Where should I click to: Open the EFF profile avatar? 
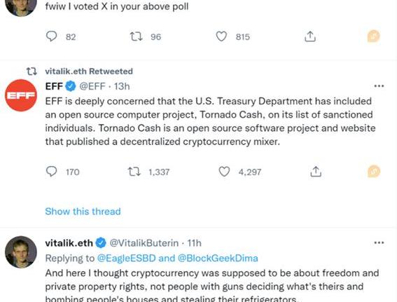[x=21, y=95]
